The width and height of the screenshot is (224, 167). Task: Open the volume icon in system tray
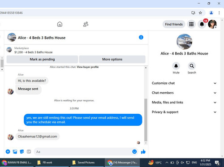click(x=182, y=163)
